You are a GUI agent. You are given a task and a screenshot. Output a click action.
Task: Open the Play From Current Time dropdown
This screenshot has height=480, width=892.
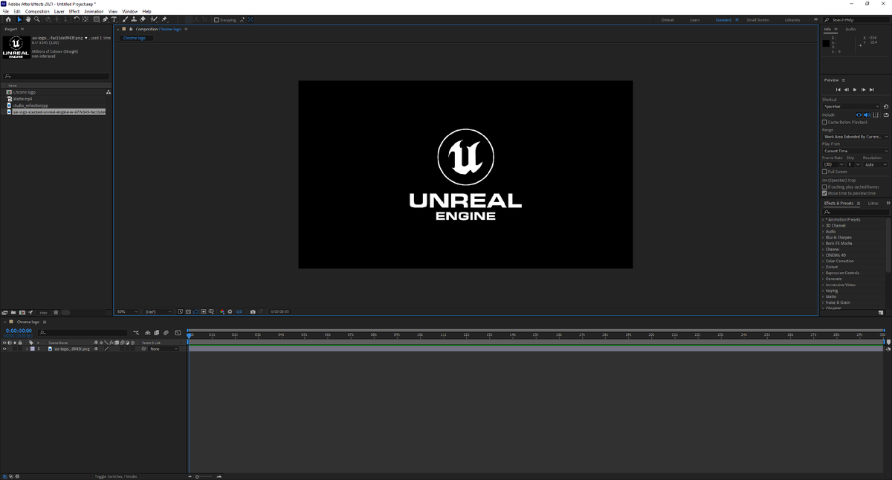[x=855, y=151]
